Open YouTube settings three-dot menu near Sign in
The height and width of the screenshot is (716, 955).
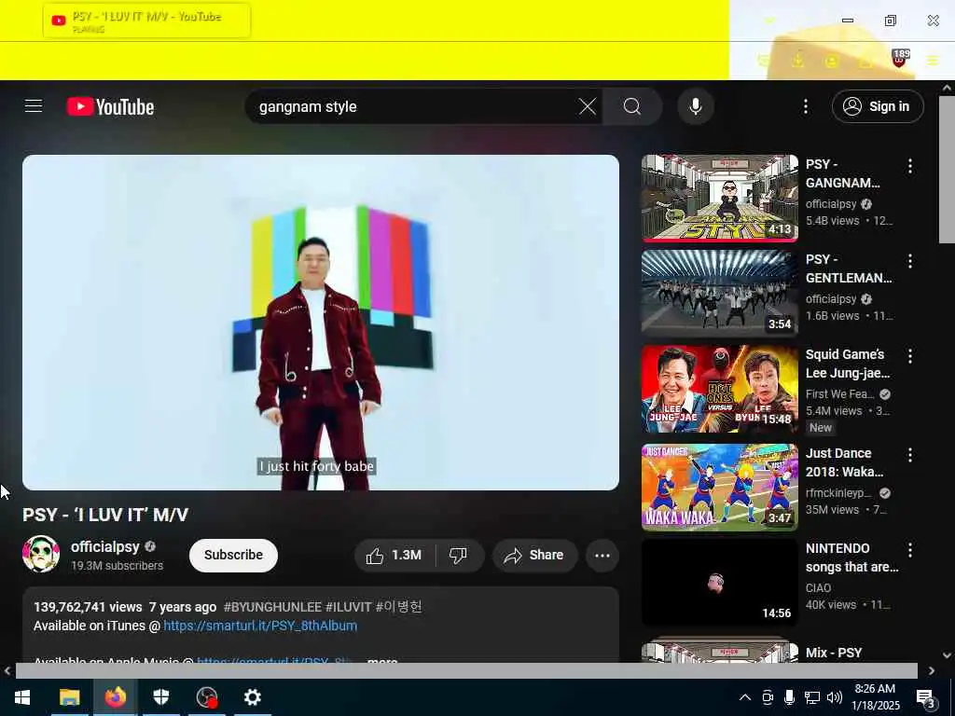805,106
